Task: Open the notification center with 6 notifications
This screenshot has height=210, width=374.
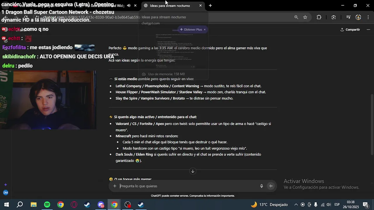Action: click(366, 204)
